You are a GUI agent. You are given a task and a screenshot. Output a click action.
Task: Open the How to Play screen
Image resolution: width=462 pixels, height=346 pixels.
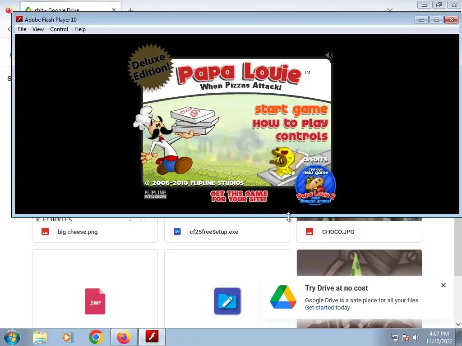290,123
